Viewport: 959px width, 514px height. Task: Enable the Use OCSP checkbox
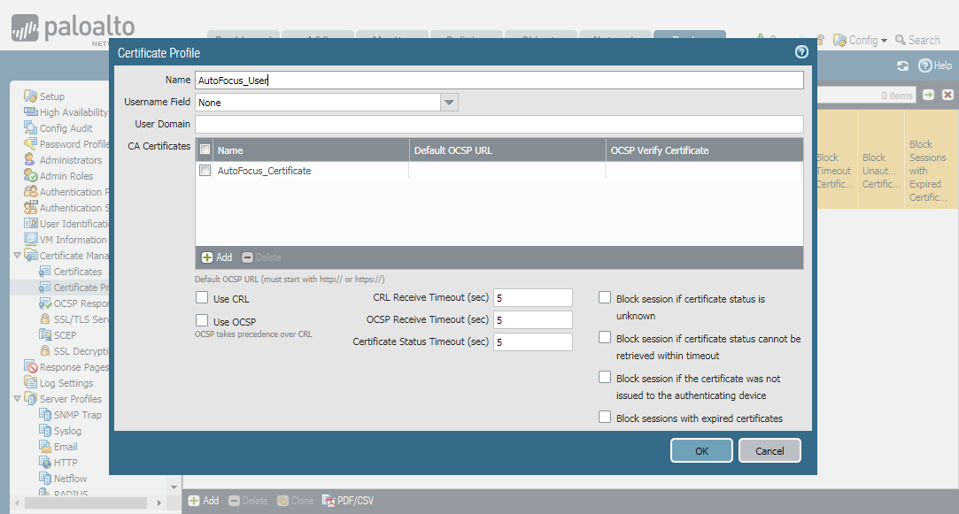pos(202,320)
